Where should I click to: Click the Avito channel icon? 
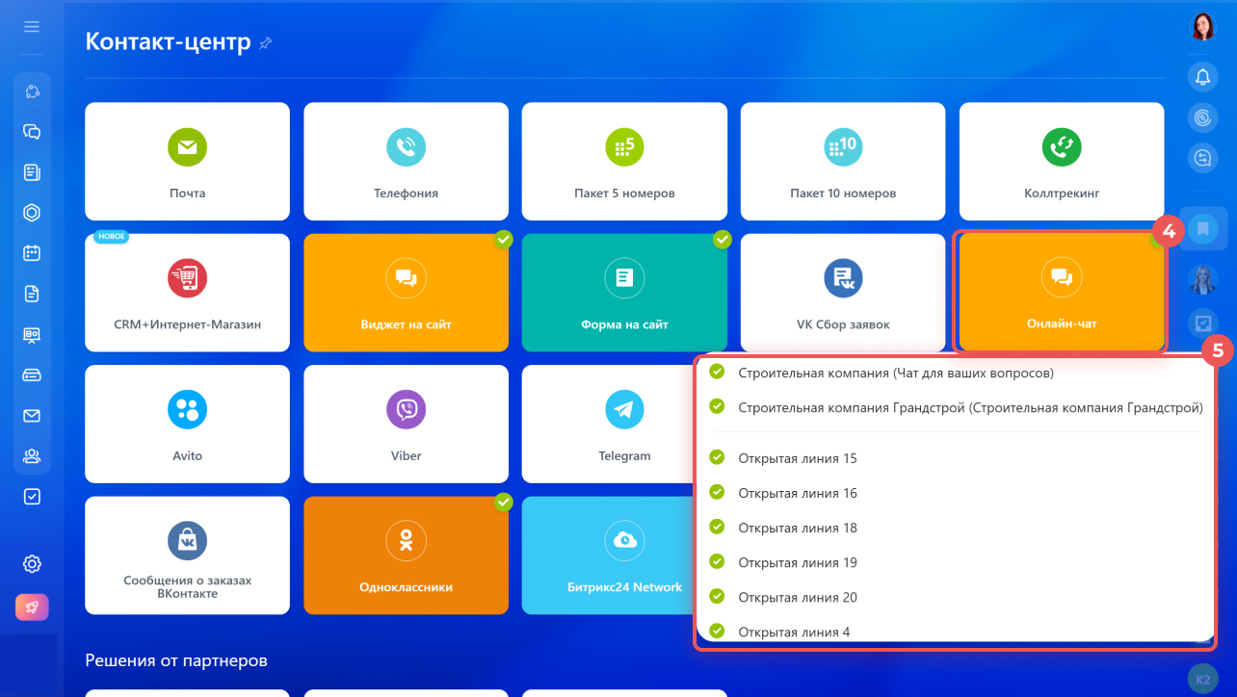(187, 410)
